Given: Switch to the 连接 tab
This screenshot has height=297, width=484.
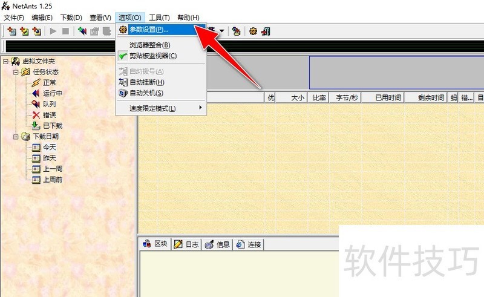Looking at the screenshot, I should coord(249,244).
